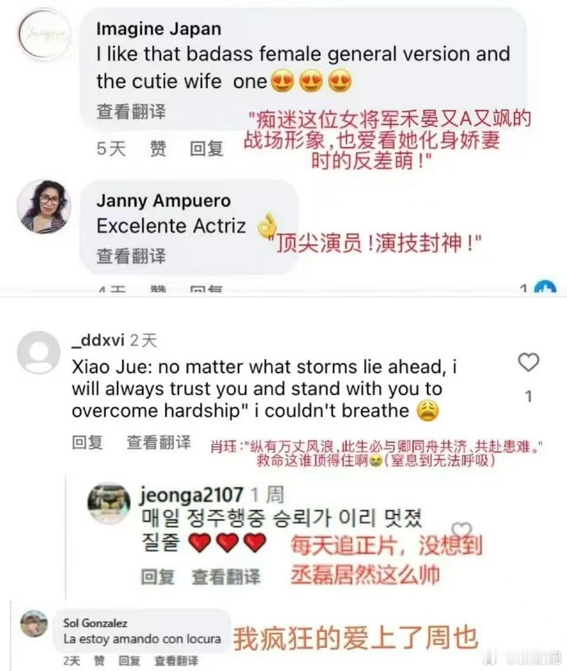The width and height of the screenshot is (567, 671).
Task: Tap 赞 under Sol Gonzalez's comment
Action: click(x=99, y=661)
